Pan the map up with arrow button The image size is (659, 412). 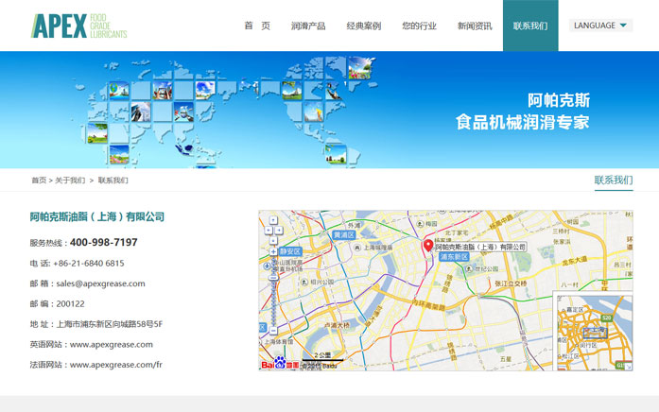pos(273,220)
